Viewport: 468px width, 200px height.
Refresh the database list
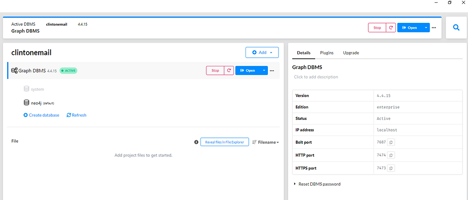[x=76, y=115]
